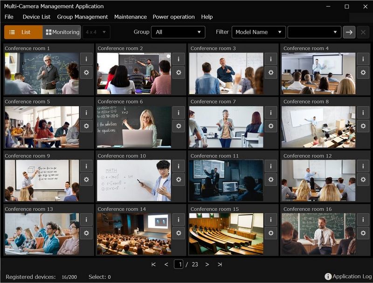The image size is (373, 283).
Task: Open info panel for Conference room 10
Action: [179, 166]
